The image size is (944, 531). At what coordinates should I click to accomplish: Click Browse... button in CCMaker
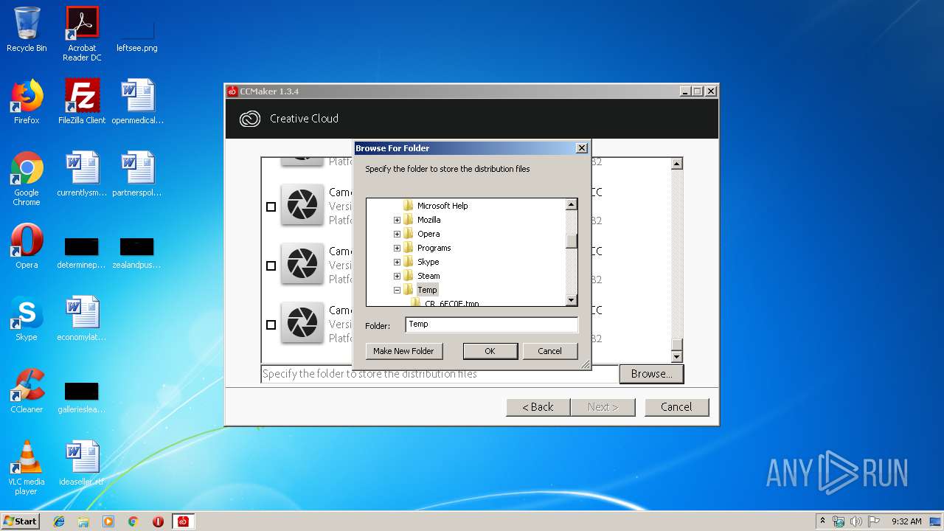click(x=651, y=374)
